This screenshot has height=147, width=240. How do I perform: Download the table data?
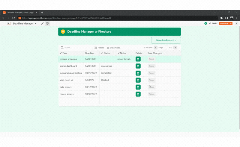point(113,48)
